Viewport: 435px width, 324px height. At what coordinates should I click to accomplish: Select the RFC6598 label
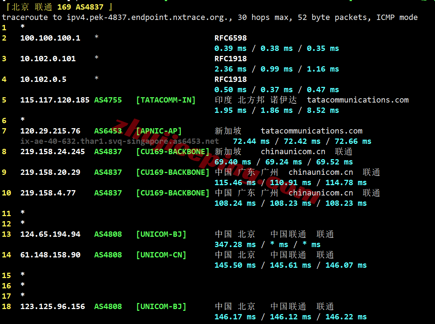pos(230,38)
